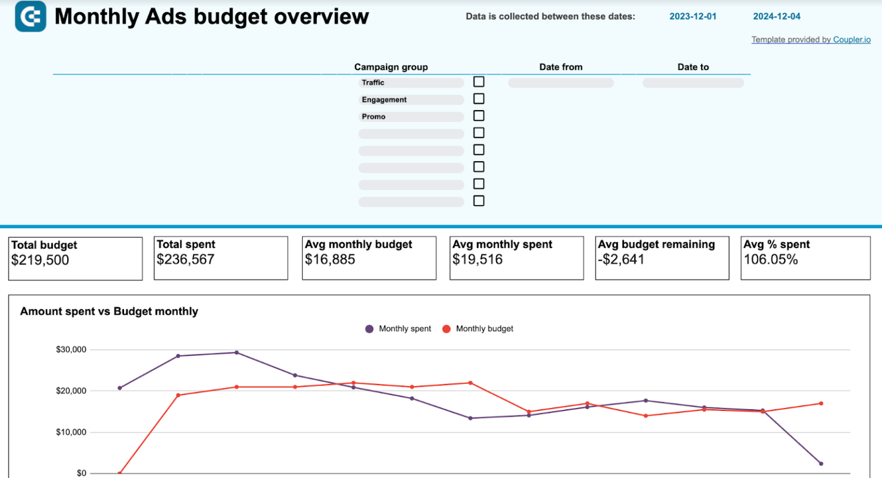Select the last checkbox in the campaign list
Viewport: 882px width, 478px height.
[x=478, y=201]
